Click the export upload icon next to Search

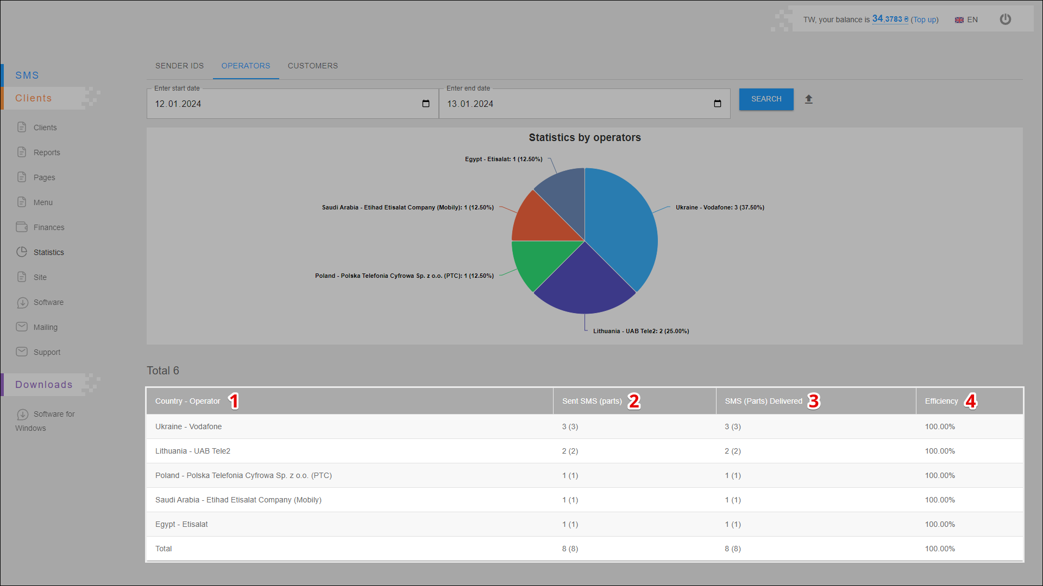pyautogui.click(x=808, y=99)
